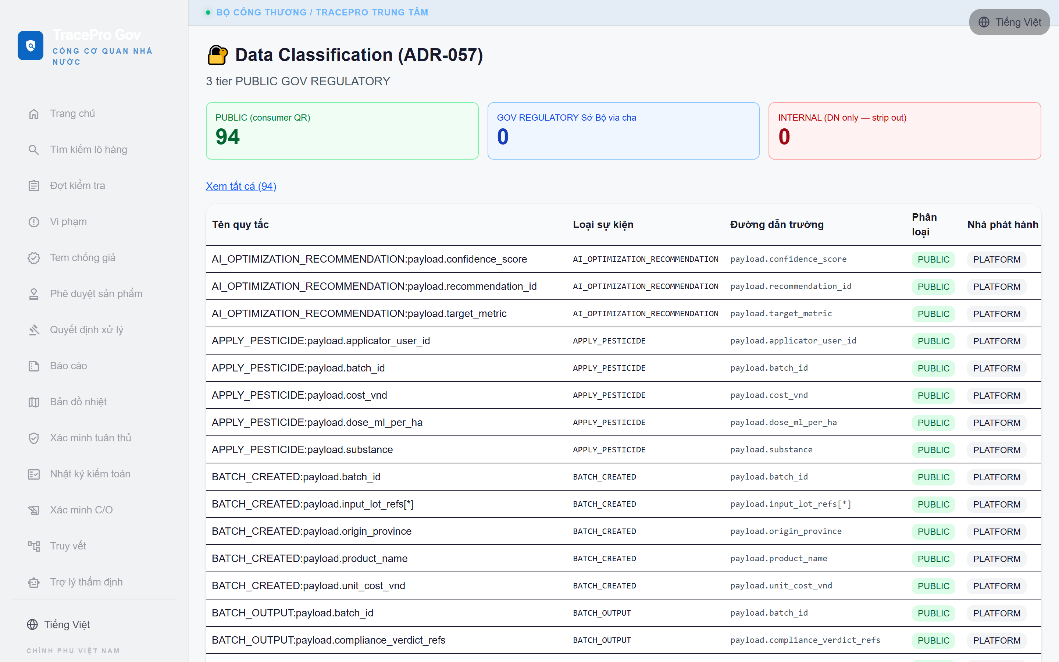Image resolution: width=1059 pixels, height=662 pixels.
Task: Click the Xác minh tuân thủ shield icon
Action: pyautogui.click(x=34, y=438)
